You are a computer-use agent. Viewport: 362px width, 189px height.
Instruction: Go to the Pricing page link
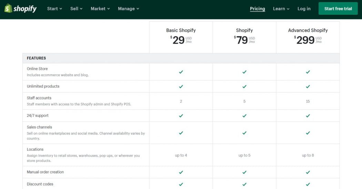[x=258, y=9]
